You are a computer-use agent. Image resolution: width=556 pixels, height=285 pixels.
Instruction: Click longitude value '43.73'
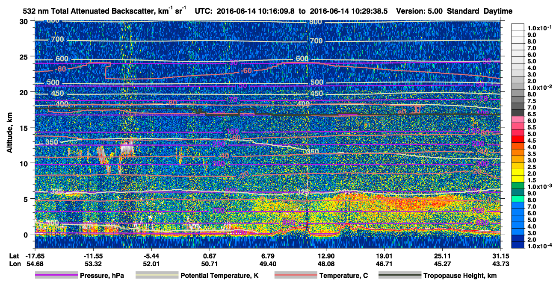click(501, 264)
